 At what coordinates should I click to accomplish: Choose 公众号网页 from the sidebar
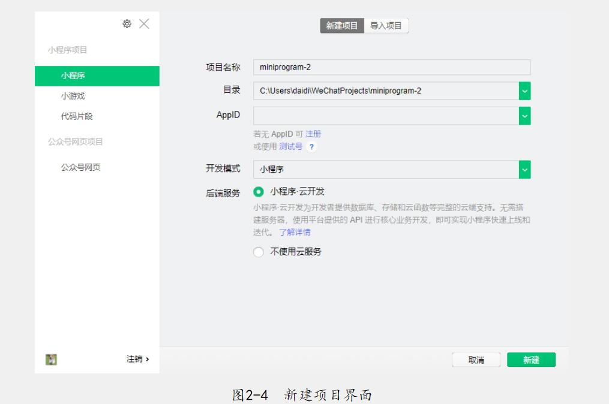(x=80, y=167)
